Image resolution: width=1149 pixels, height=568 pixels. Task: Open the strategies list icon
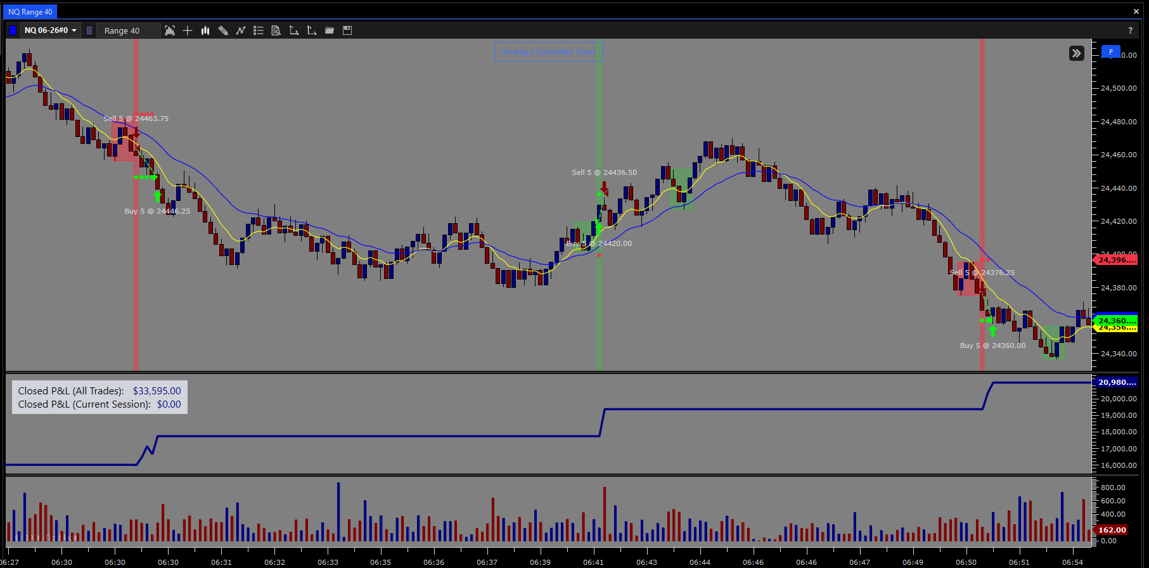click(259, 30)
